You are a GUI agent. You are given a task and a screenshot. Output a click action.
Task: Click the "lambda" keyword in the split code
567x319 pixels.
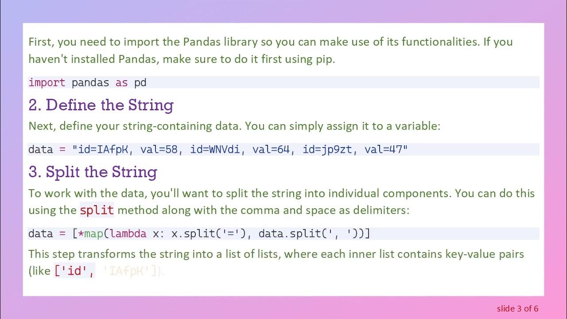click(x=128, y=233)
